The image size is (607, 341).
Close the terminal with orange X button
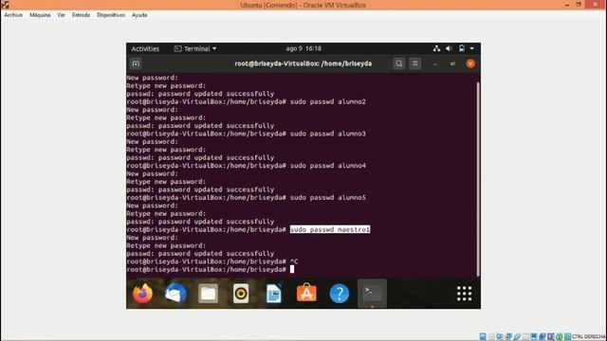coord(470,63)
